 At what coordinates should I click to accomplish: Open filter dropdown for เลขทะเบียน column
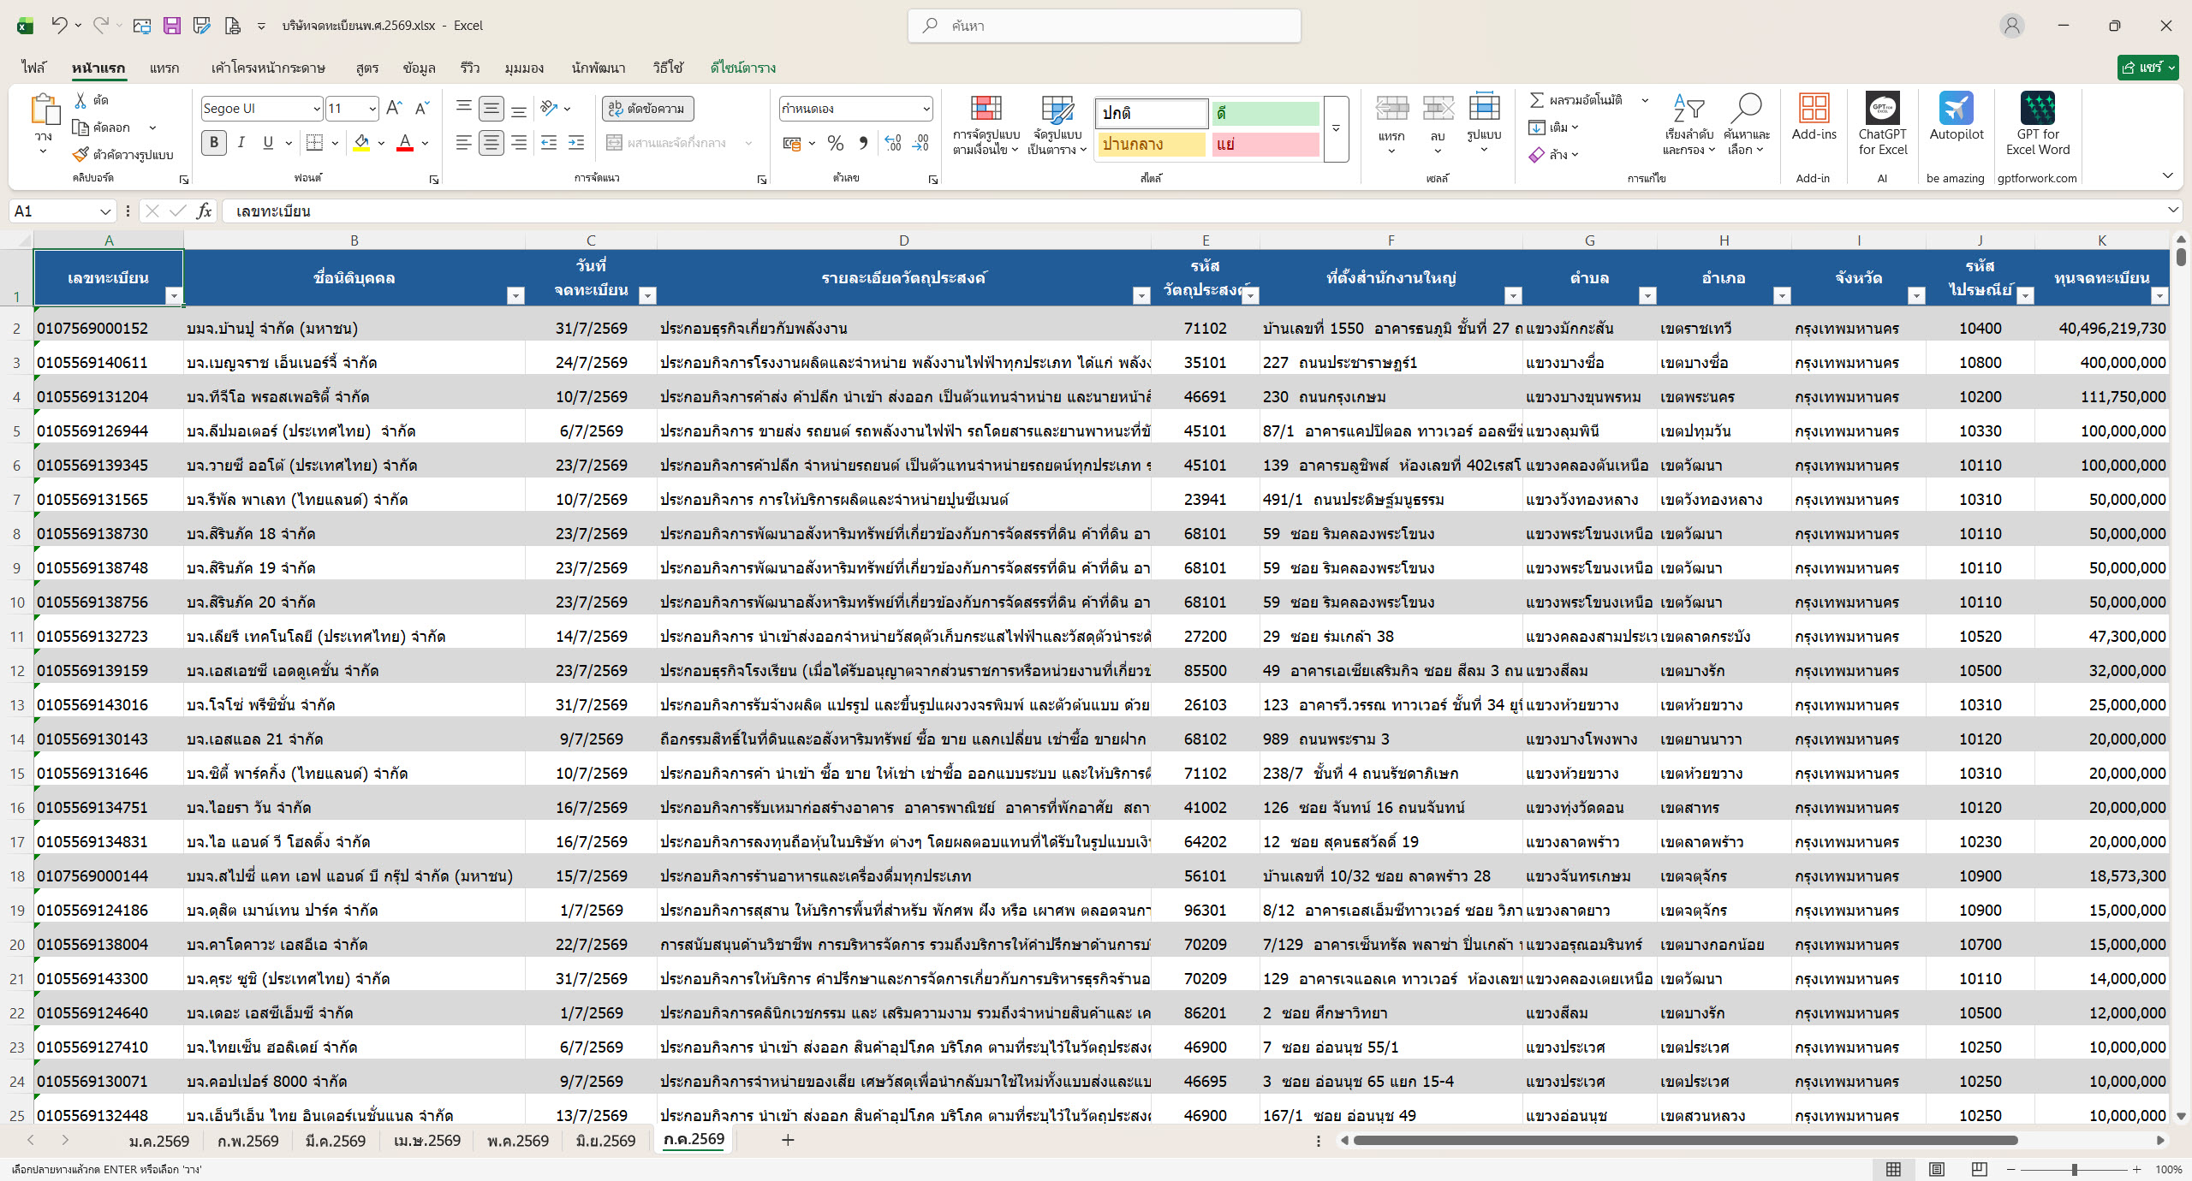pos(174,296)
